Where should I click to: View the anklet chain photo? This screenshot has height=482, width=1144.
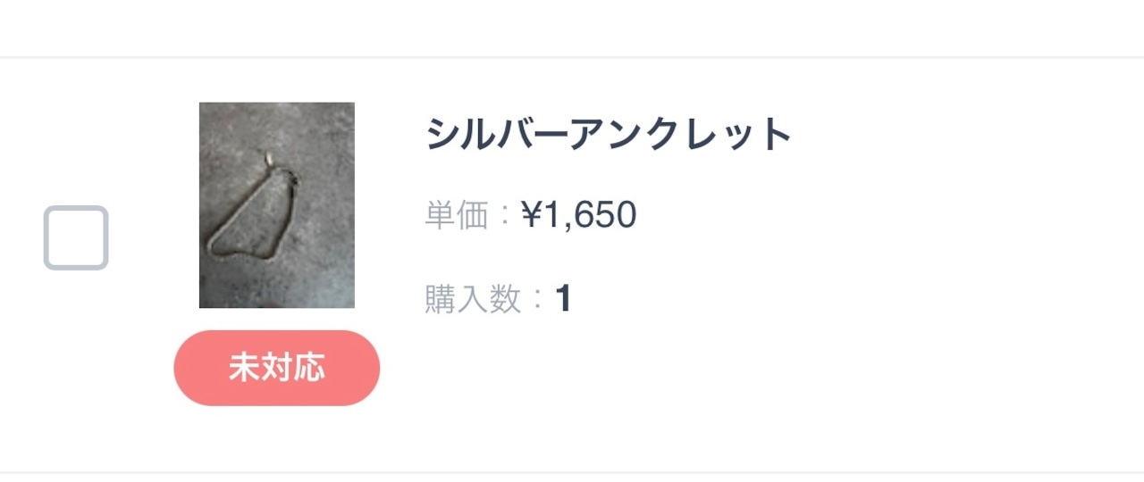click(277, 205)
